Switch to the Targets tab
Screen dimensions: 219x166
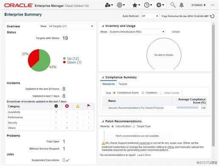click(123, 84)
